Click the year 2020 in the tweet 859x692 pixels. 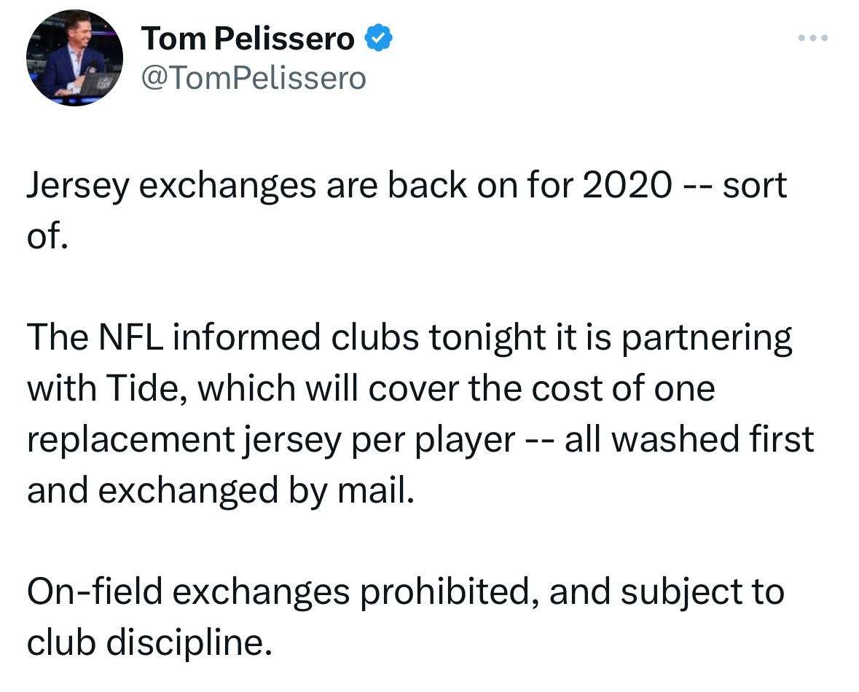click(x=627, y=184)
